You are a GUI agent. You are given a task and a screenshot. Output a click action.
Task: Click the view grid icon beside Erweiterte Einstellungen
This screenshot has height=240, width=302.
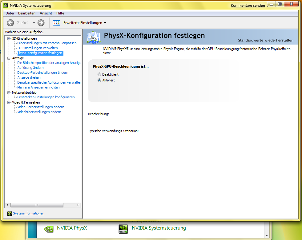point(56,23)
